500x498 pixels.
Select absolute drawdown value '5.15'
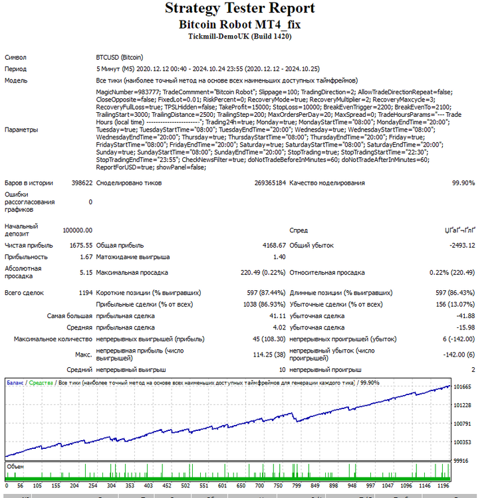click(x=86, y=272)
